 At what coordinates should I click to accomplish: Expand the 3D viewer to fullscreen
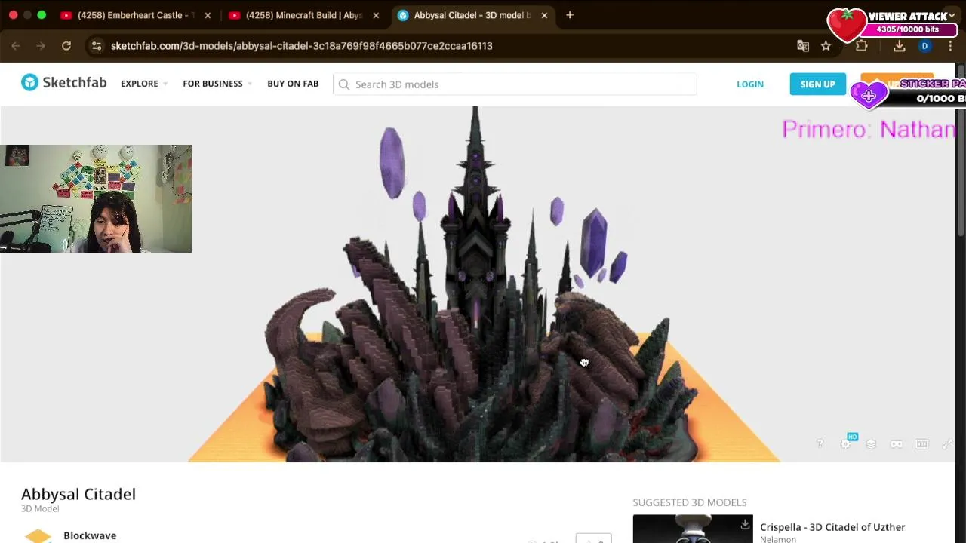coord(947,444)
